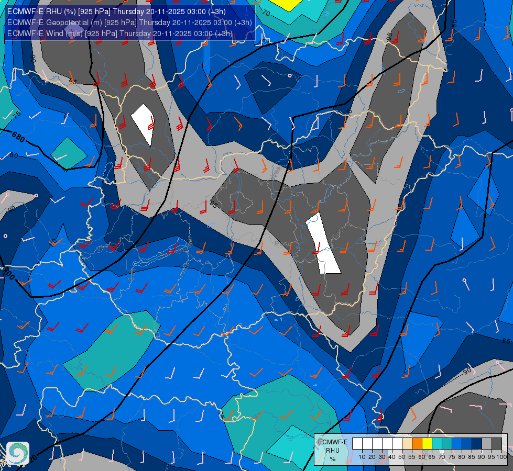Select the ECMWF-E Geopotential (m) layer title

click(129, 23)
